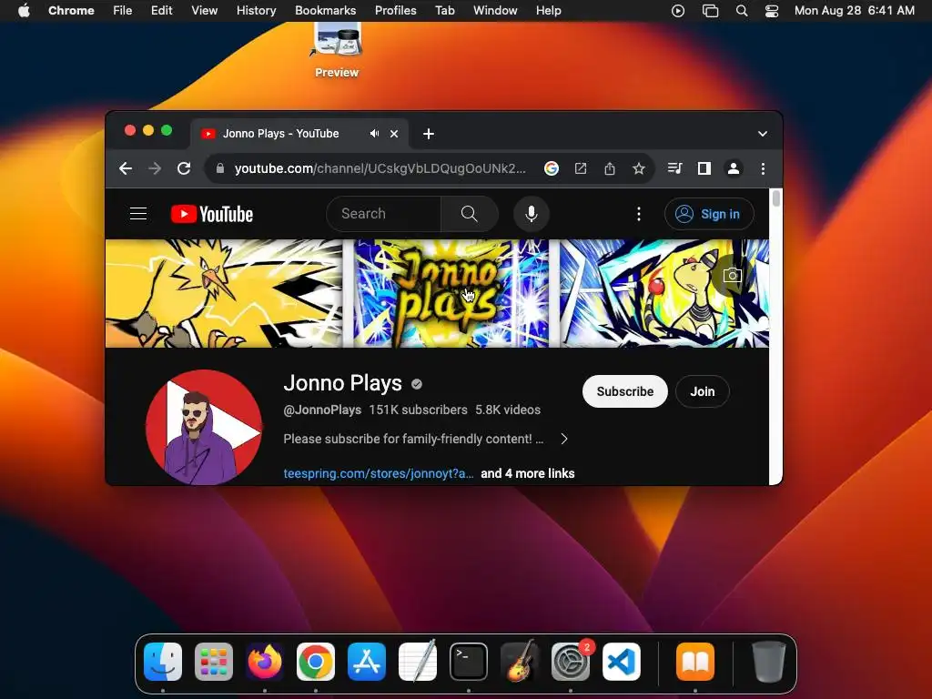The height and width of the screenshot is (699, 932).
Task: Click the lock icon in the address bar
Action: pyautogui.click(x=220, y=168)
